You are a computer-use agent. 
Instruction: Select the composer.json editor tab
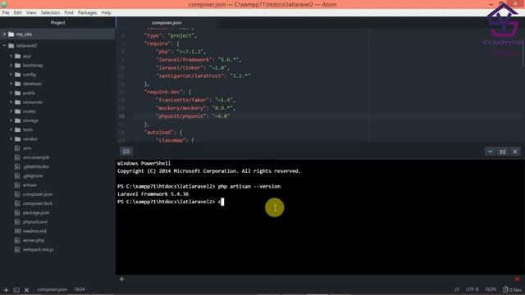point(167,23)
